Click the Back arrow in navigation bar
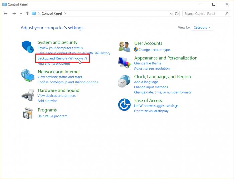The image size is (234, 179). click(6, 14)
